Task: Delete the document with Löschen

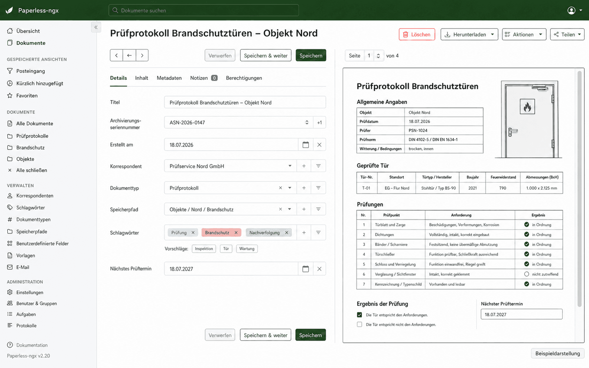Action: (x=417, y=34)
